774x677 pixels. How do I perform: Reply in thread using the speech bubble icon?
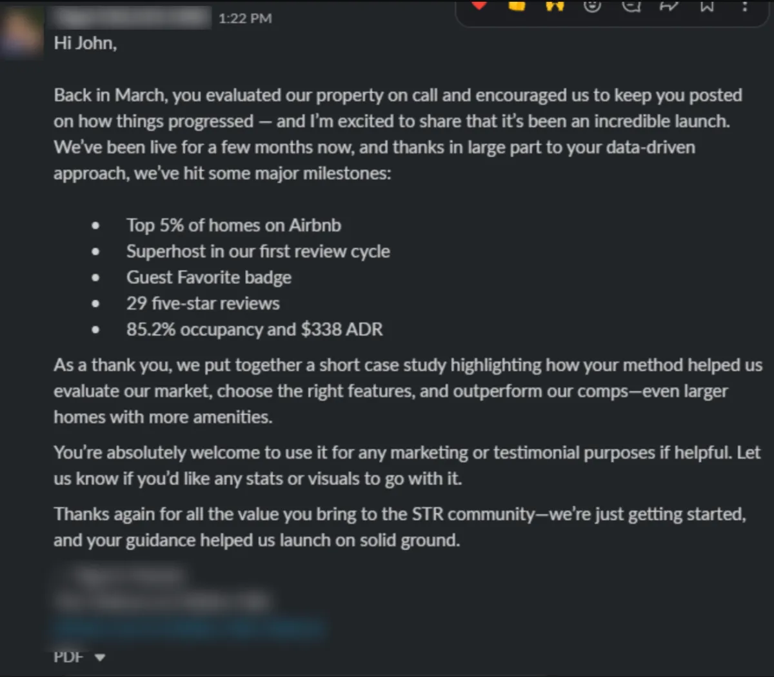point(630,5)
